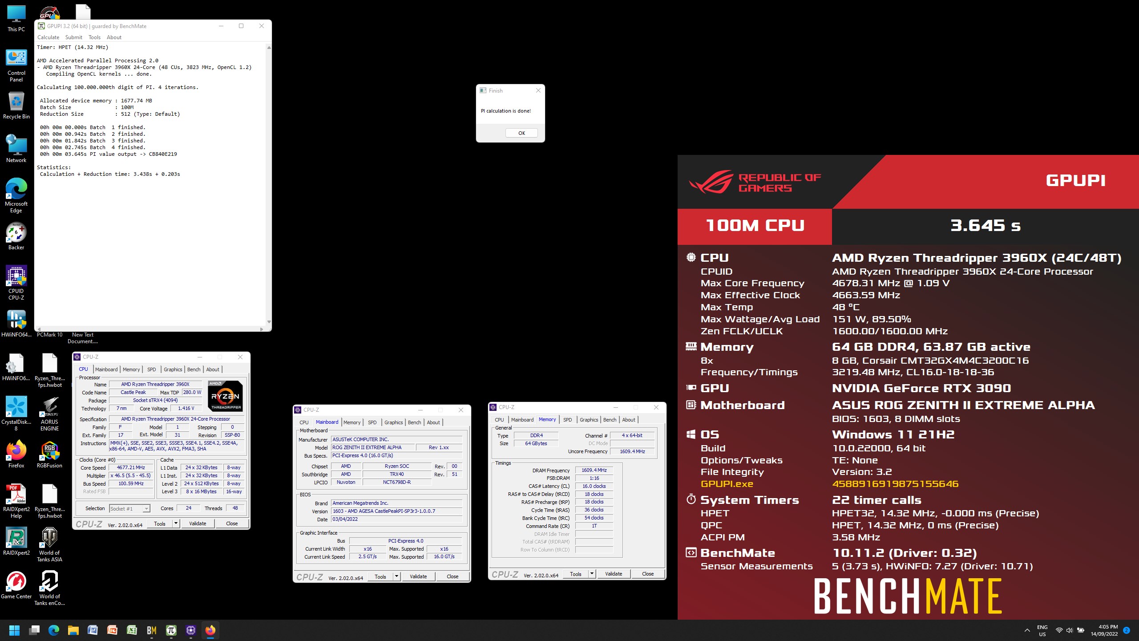Open the Network desktop icon

(16, 149)
